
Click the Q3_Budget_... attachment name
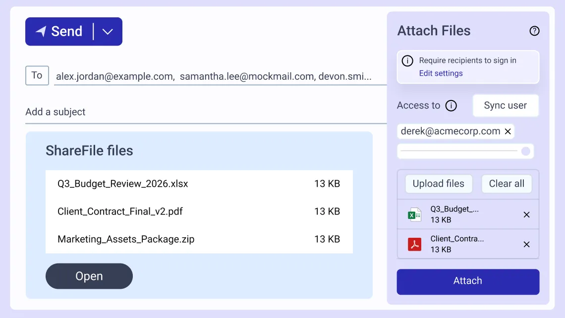coord(454,209)
